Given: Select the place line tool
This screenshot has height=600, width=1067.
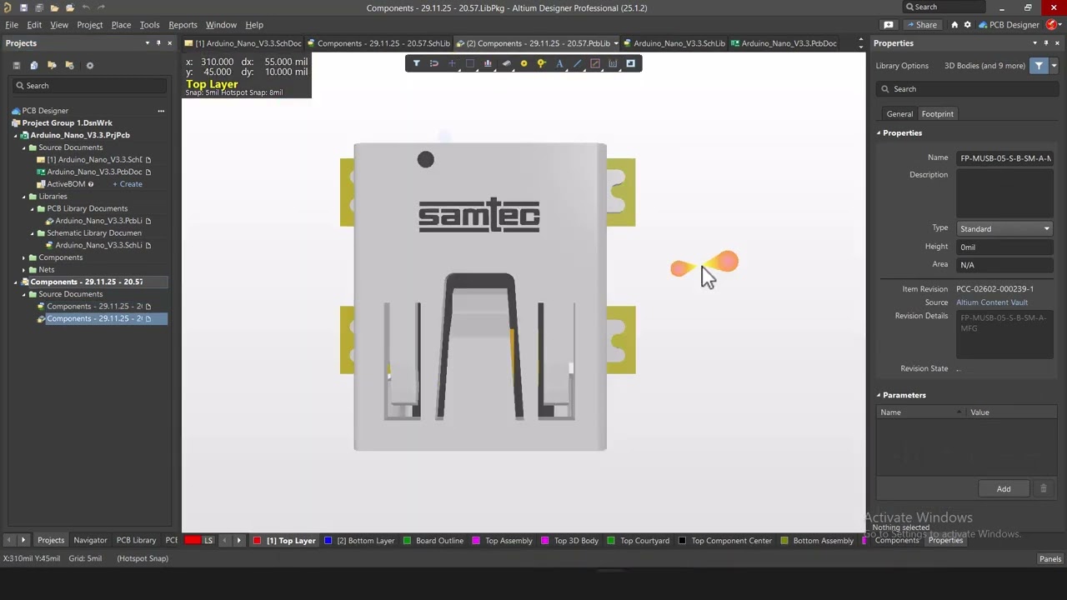Looking at the screenshot, I should [577, 63].
